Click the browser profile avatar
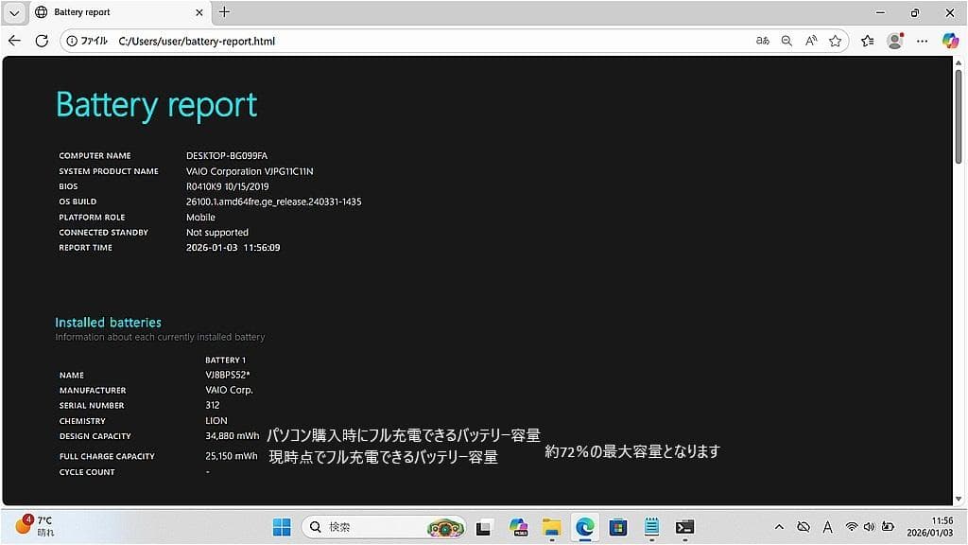The image size is (968, 545). click(895, 41)
